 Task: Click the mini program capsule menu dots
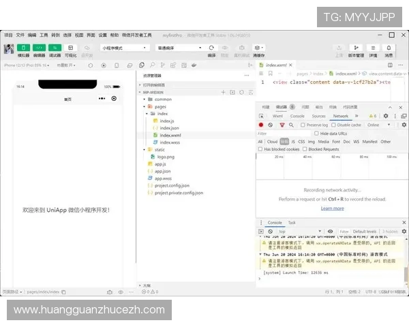coord(102,99)
